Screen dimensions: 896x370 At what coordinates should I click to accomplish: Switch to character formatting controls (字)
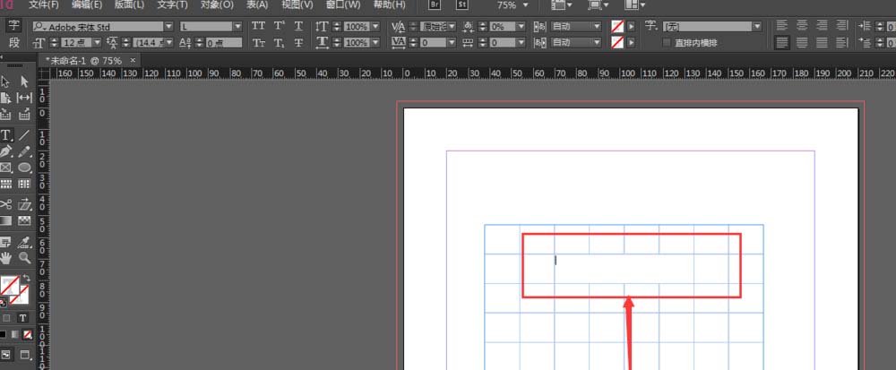coord(14,26)
